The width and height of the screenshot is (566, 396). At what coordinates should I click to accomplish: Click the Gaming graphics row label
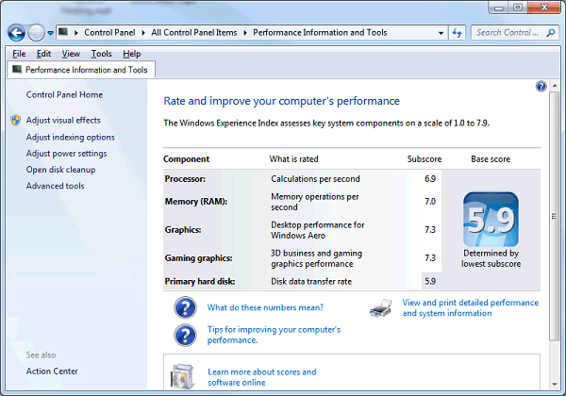[x=198, y=257]
